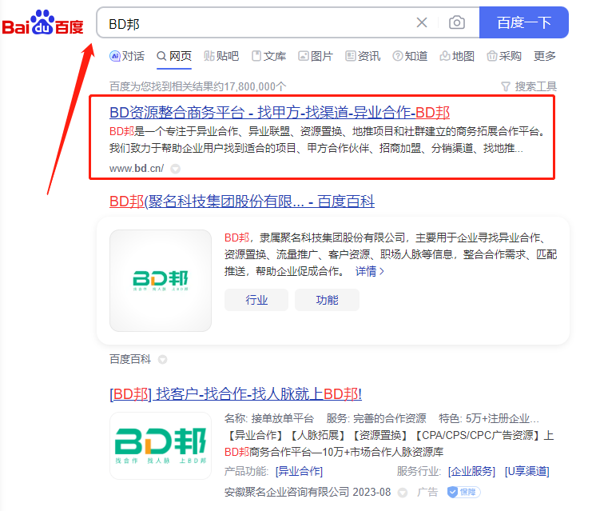
Task: Open BD资源整合商务平台 result title link
Action: (280, 113)
